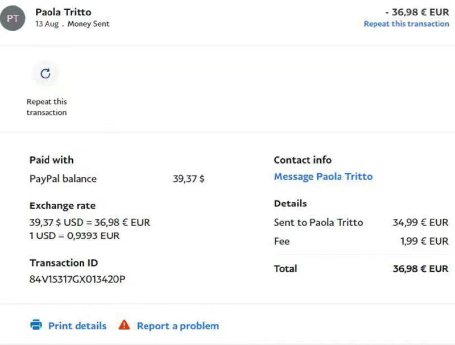455x345 pixels.
Task: Open the Message Paola Tritto link
Action: pyautogui.click(x=323, y=177)
